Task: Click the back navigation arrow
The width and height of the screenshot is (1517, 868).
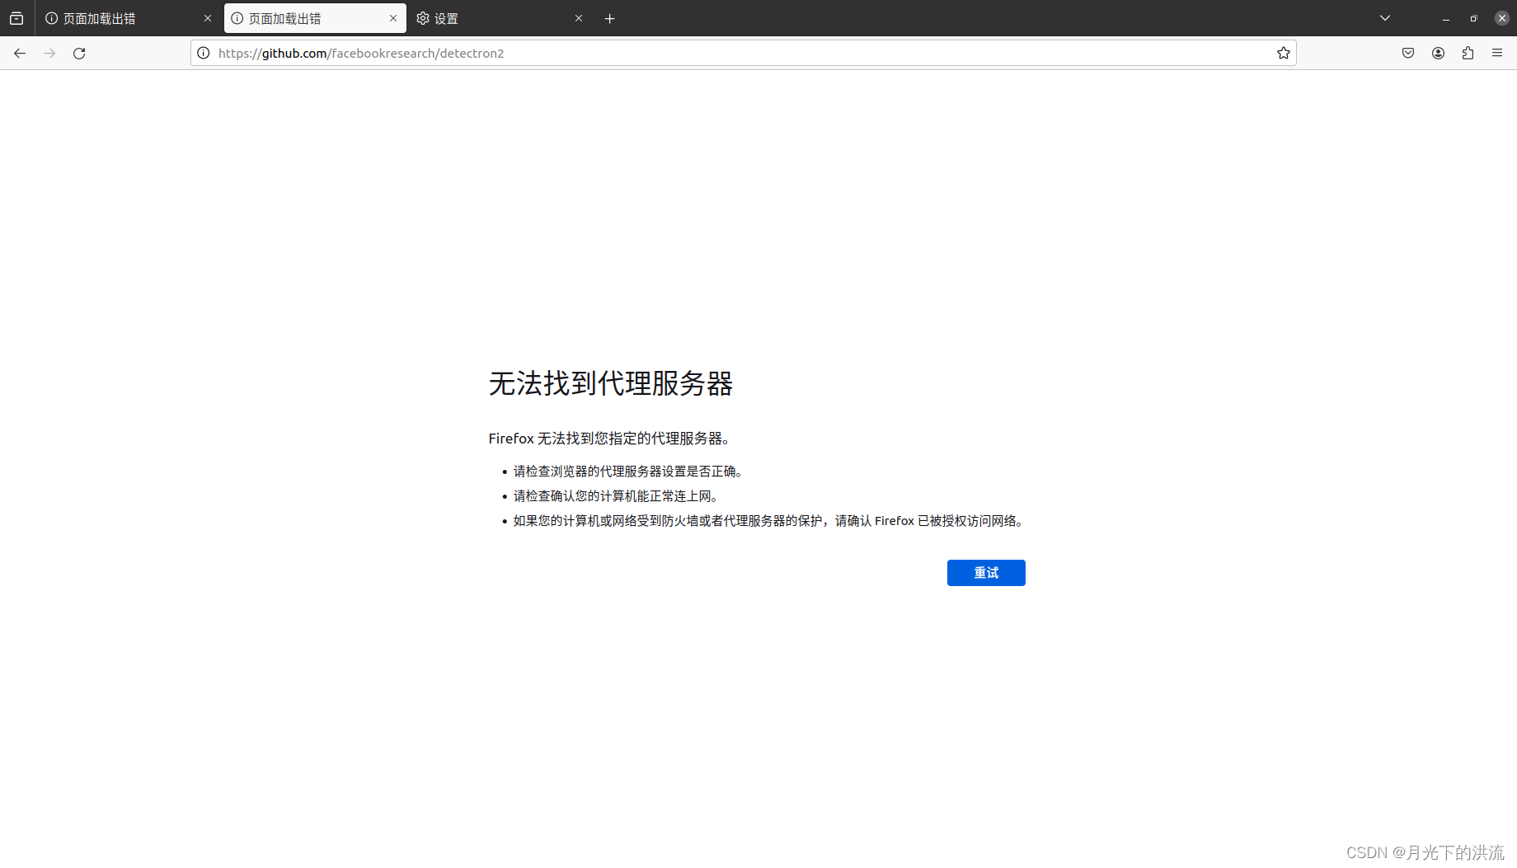Action: (x=20, y=53)
